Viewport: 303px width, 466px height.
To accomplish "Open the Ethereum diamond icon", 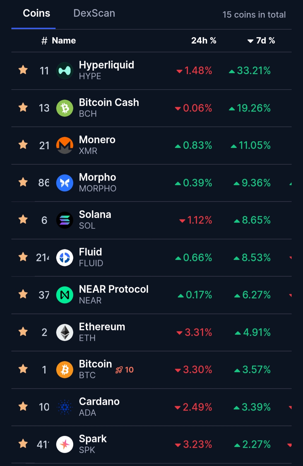I will click(65, 332).
